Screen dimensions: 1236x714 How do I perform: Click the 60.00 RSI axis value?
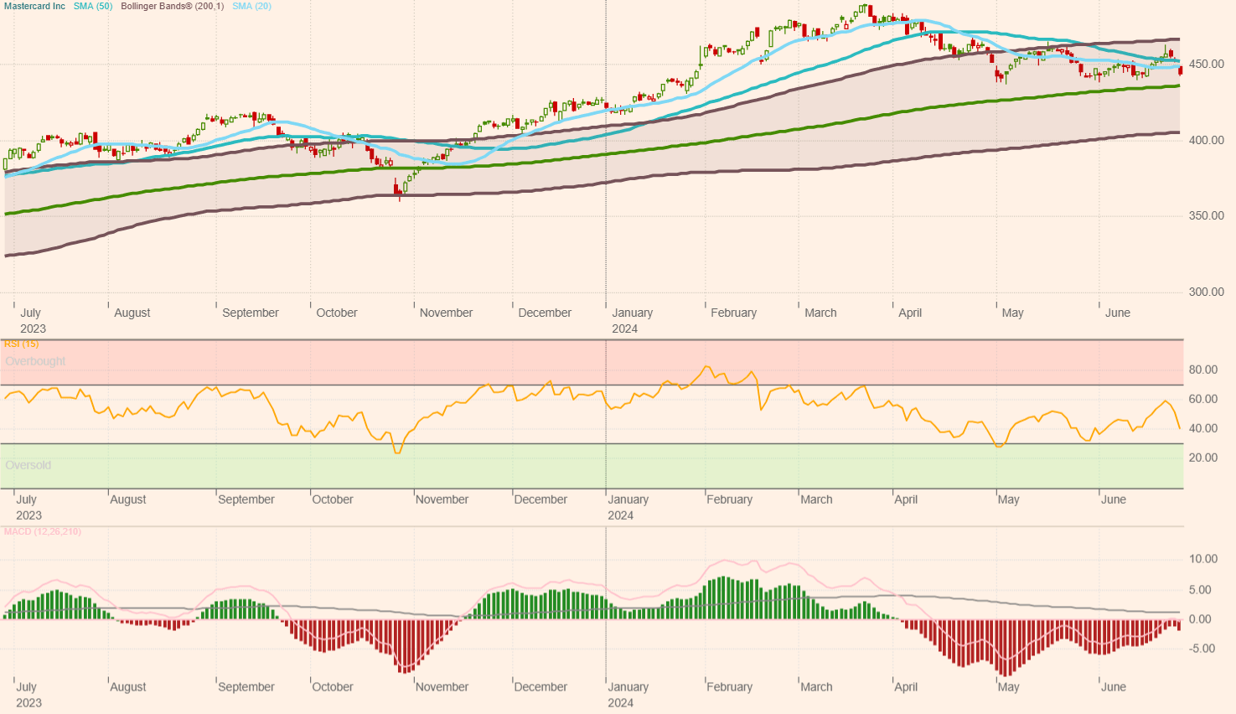[1203, 399]
